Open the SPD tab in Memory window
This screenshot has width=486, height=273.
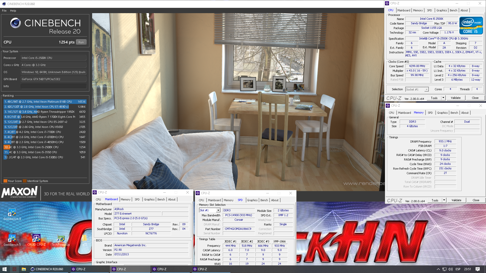430,113
